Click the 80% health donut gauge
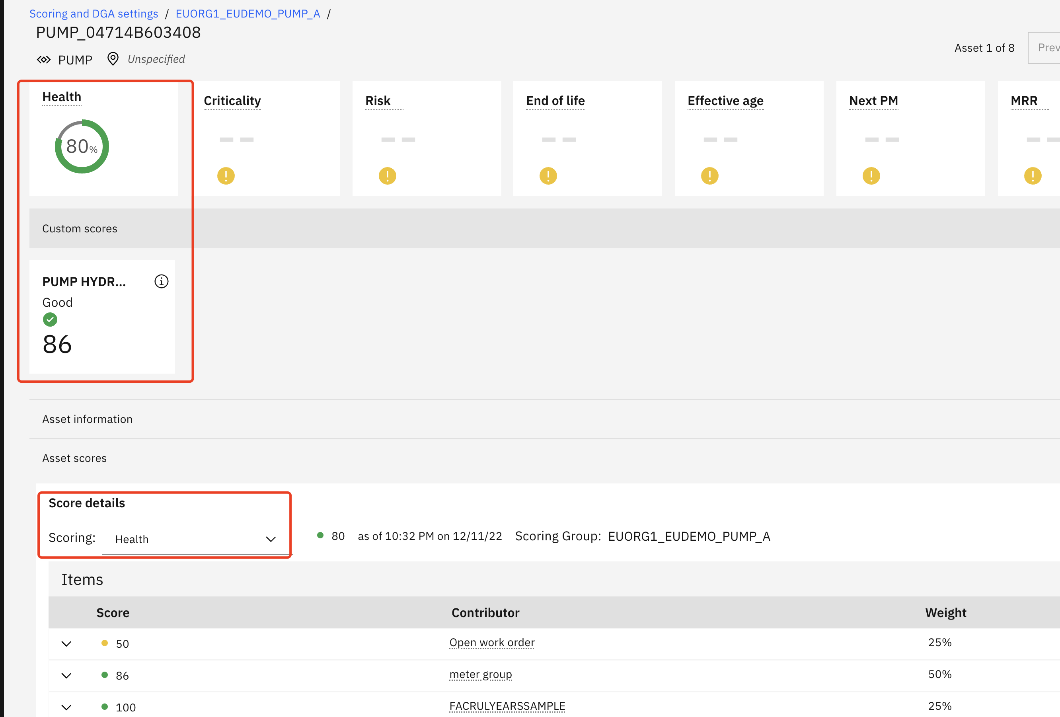This screenshot has height=717, width=1060. click(82, 146)
